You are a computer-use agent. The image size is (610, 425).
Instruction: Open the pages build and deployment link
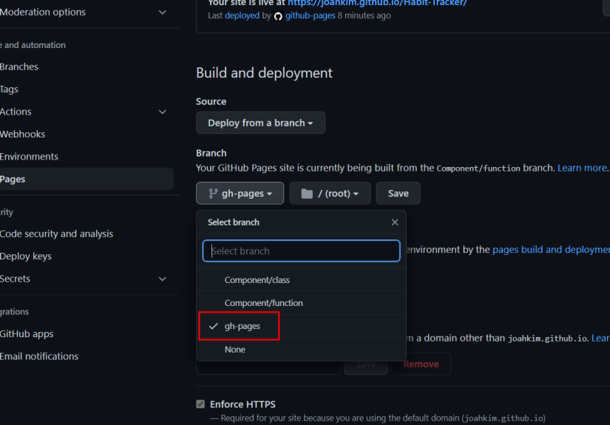click(551, 250)
